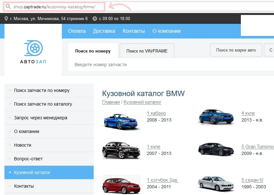Open the 1 купе model link
This screenshot has height=195, width=274.
(x=154, y=147)
